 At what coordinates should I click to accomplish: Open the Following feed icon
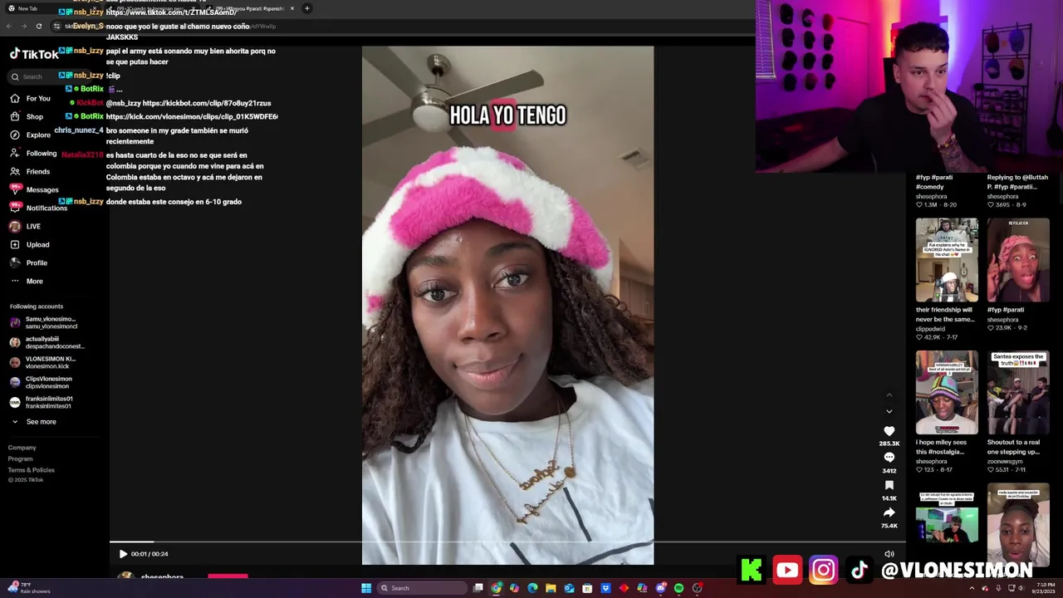click(x=14, y=153)
